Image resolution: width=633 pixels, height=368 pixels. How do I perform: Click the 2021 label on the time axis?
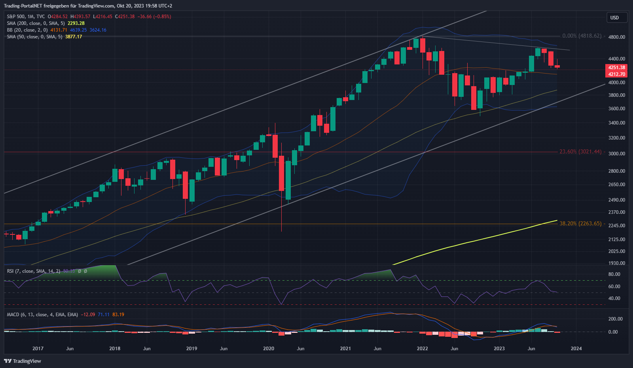click(345, 349)
